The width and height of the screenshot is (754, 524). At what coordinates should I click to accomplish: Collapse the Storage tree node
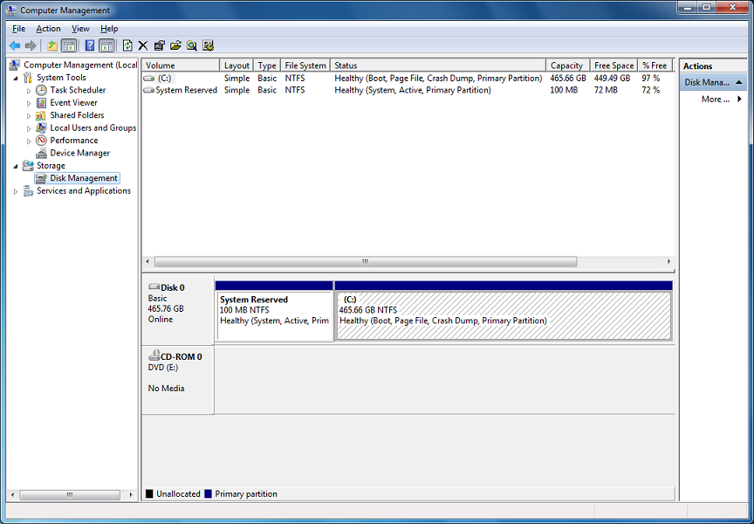pos(17,165)
